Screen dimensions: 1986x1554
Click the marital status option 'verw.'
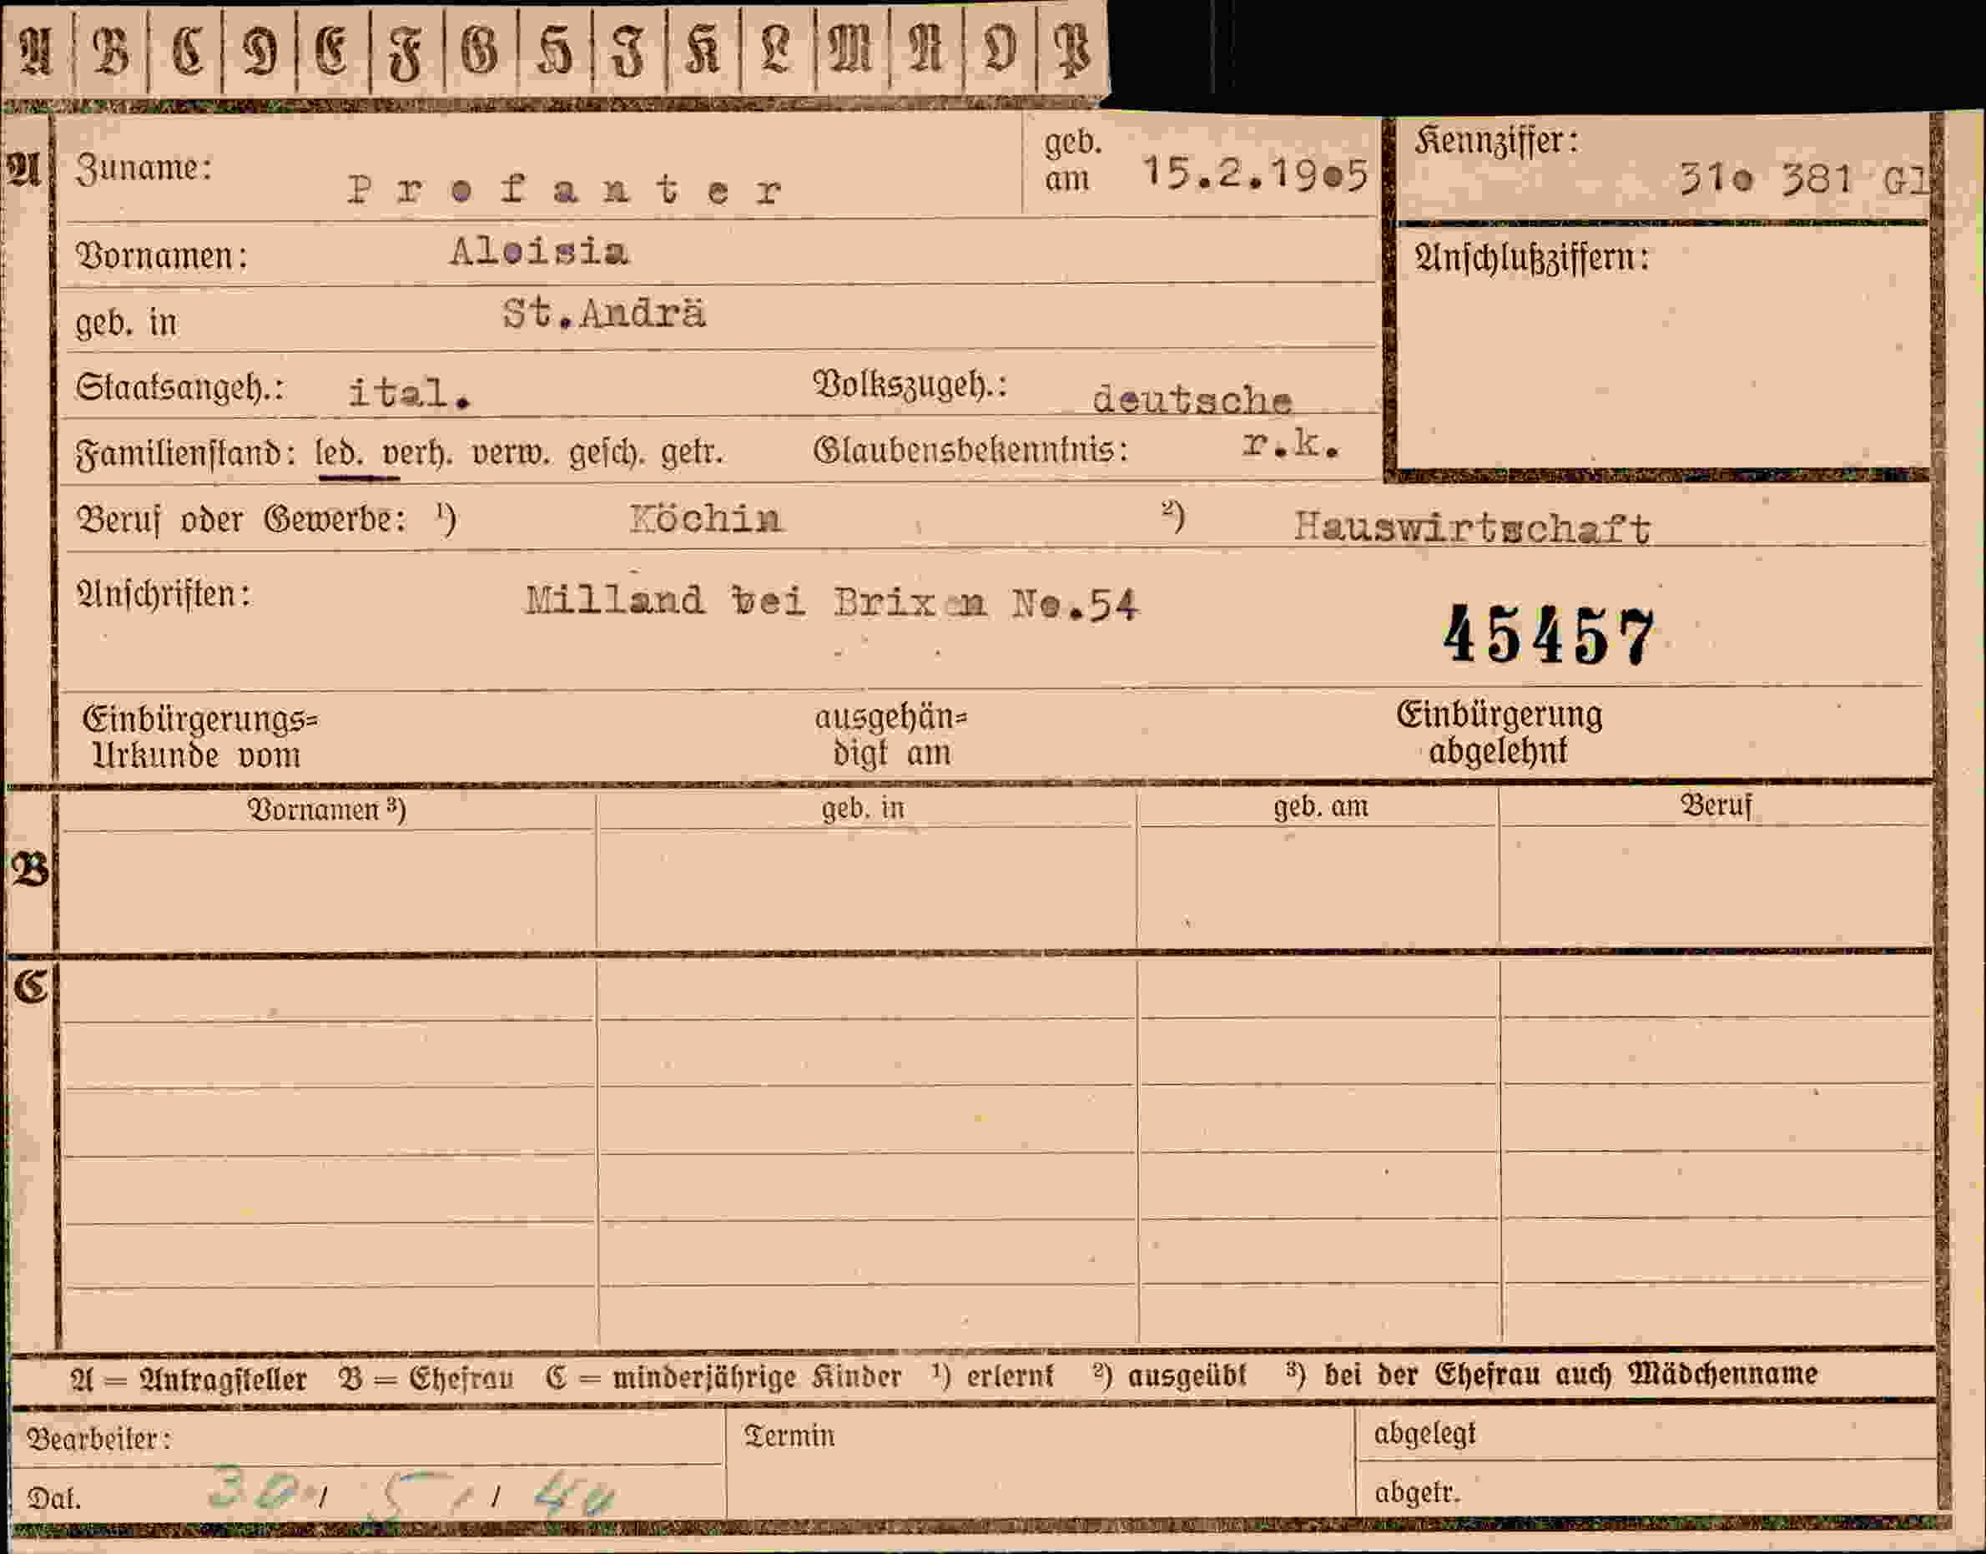coord(512,452)
